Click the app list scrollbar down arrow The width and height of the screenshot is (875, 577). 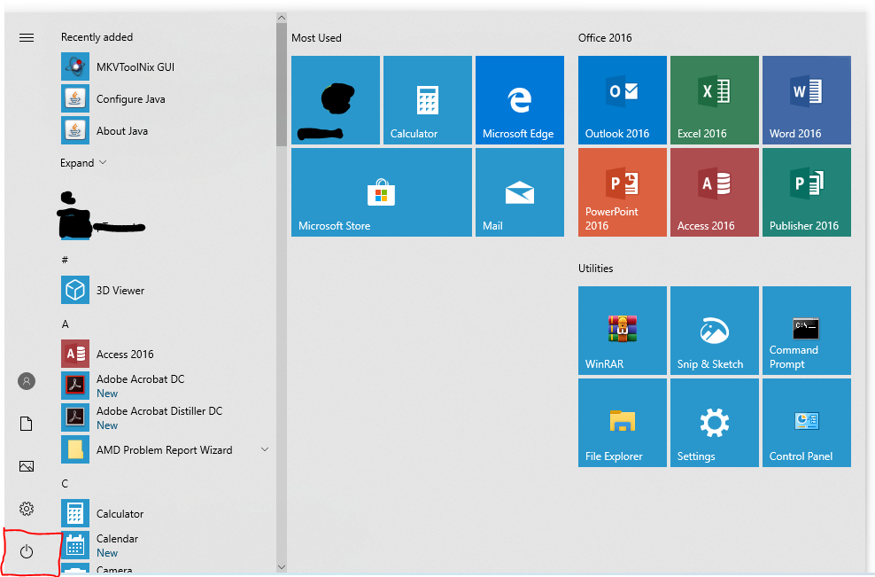point(282,567)
